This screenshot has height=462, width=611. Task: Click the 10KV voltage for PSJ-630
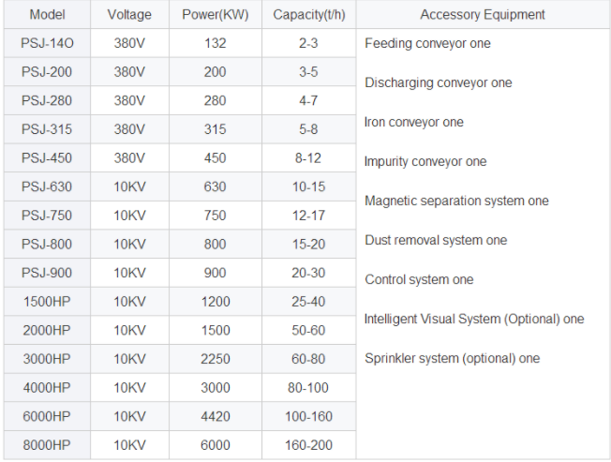pos(129,186)
